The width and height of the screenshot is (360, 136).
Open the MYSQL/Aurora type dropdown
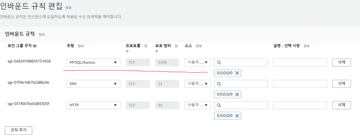click(x=93, y=62)
